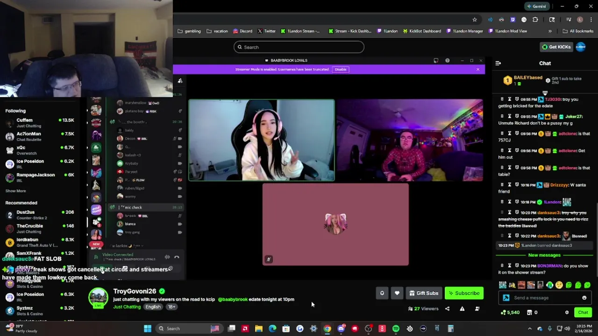The width and height of the screenshot is (598, 336).
Task: Expand the bookmarks overflow chevron
Action: point(550,31)
